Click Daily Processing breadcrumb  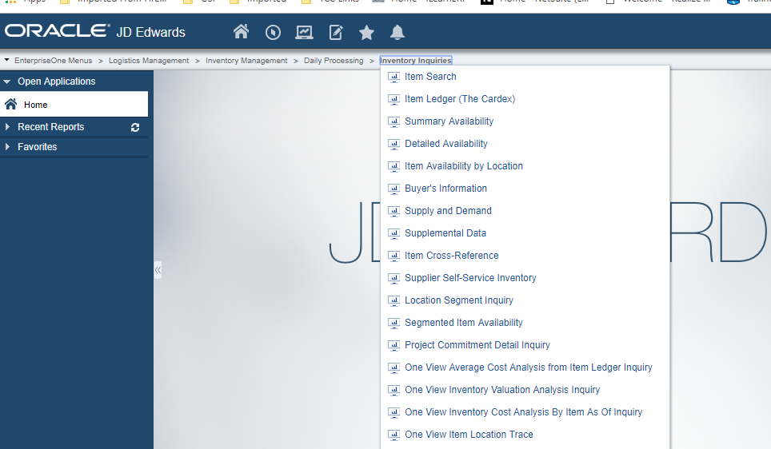click(334, 61)
